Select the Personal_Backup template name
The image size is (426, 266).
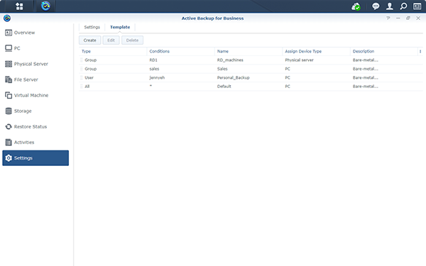(233, 77)
